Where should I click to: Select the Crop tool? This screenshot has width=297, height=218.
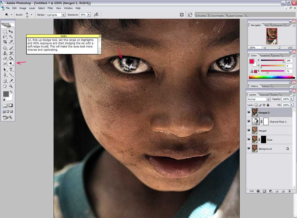tap(5, 41)
